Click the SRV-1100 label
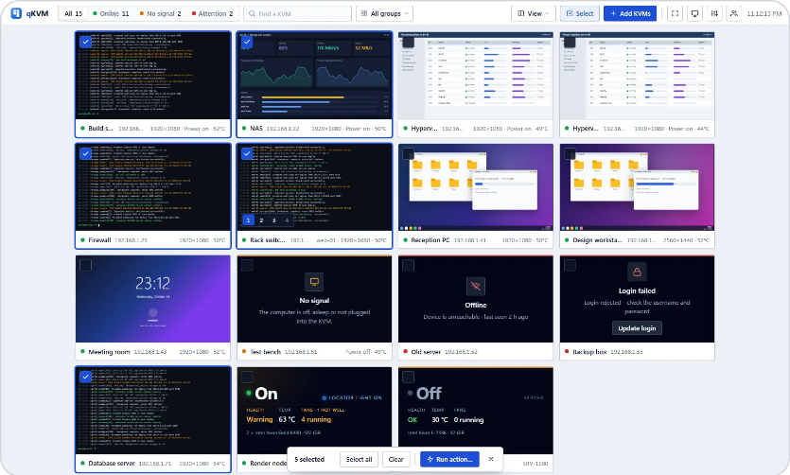The width and height of the screenshot is (790, 475). tap(537, 463)
